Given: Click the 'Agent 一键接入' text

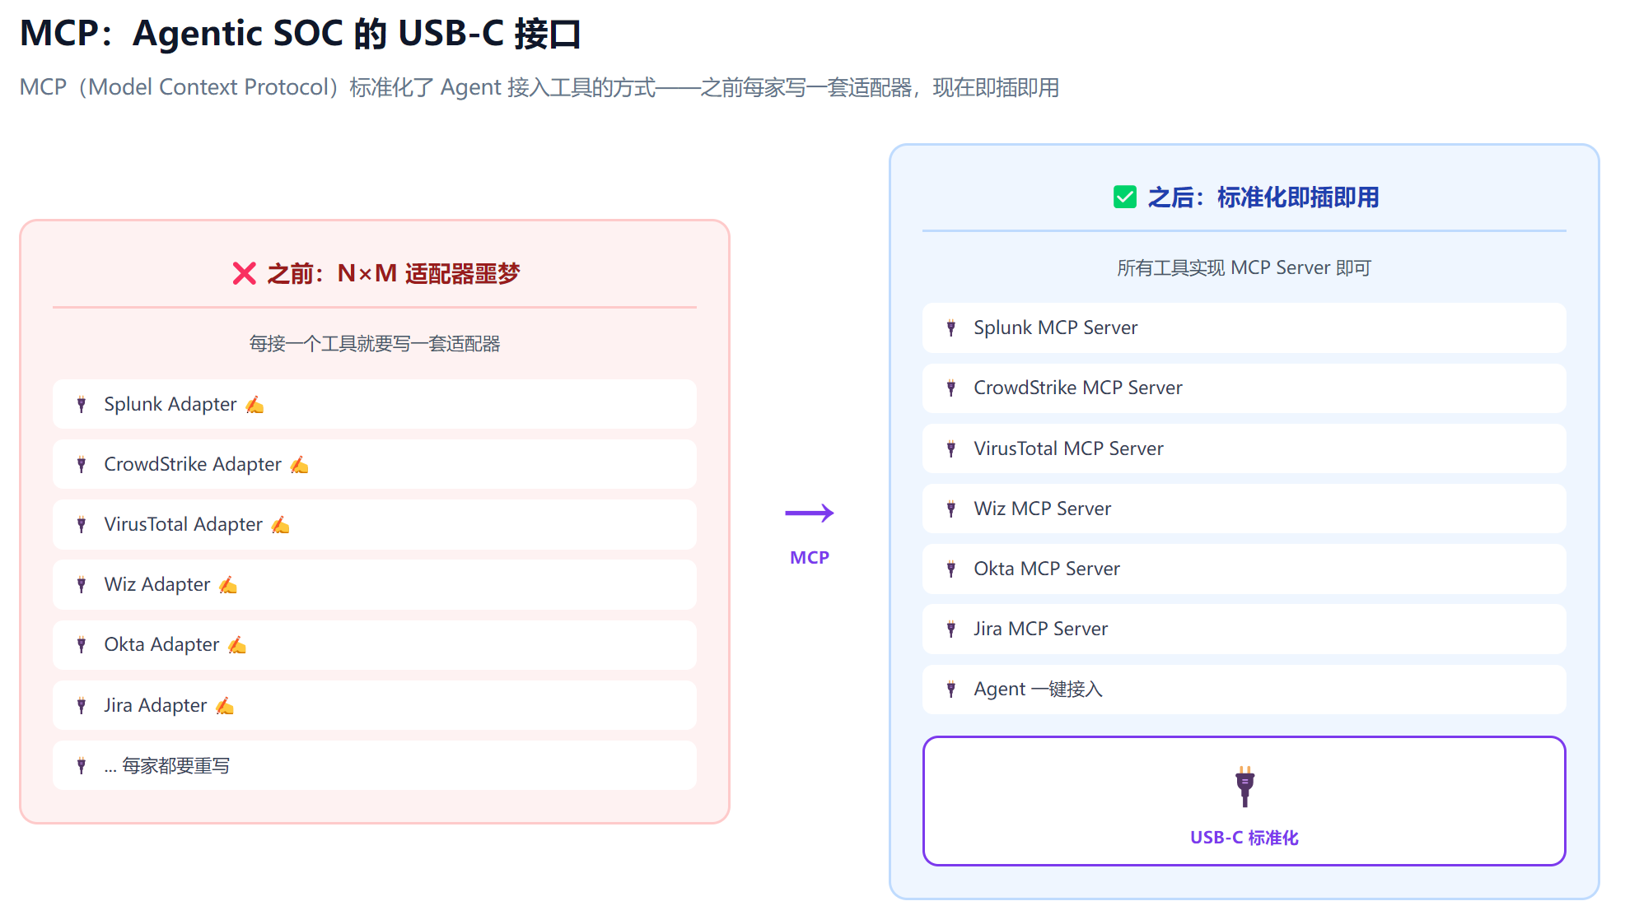Looking at the screenshot, I should pyautogui.click(x=1038, y=689).
